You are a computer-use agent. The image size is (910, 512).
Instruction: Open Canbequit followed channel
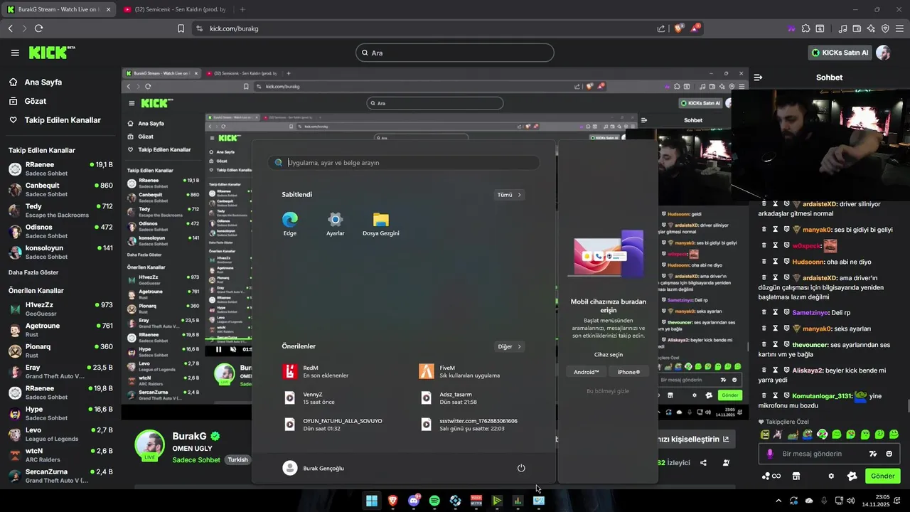60,189
